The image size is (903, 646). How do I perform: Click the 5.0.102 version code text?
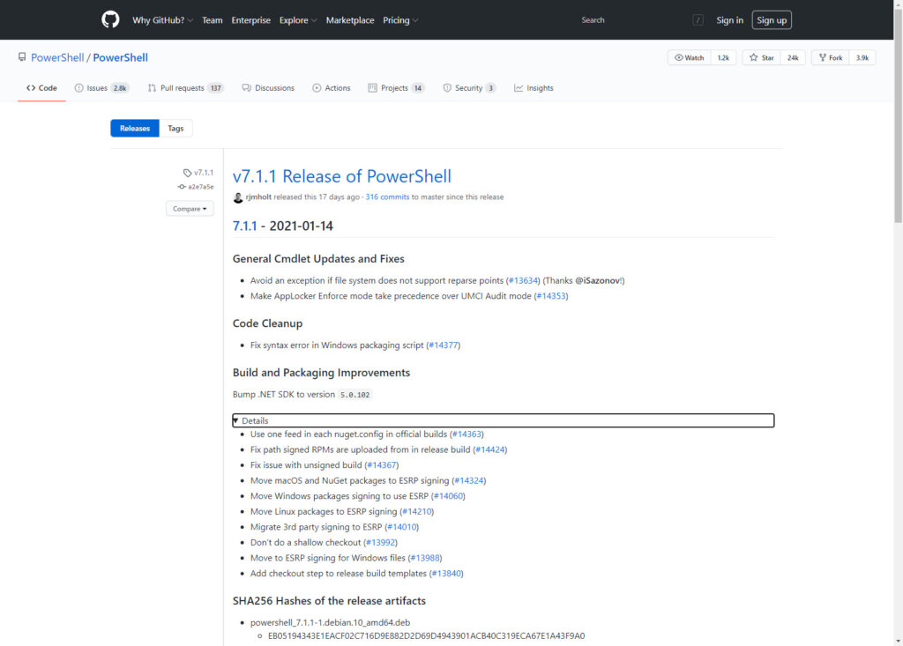click(354, 395)
